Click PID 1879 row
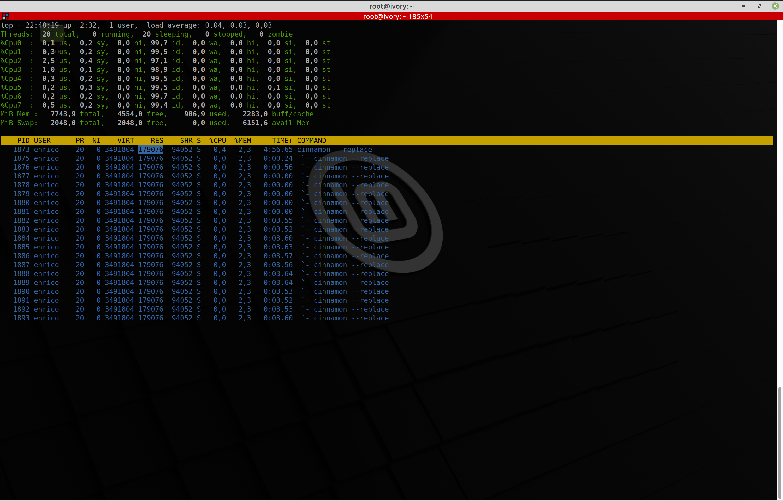 201,194
